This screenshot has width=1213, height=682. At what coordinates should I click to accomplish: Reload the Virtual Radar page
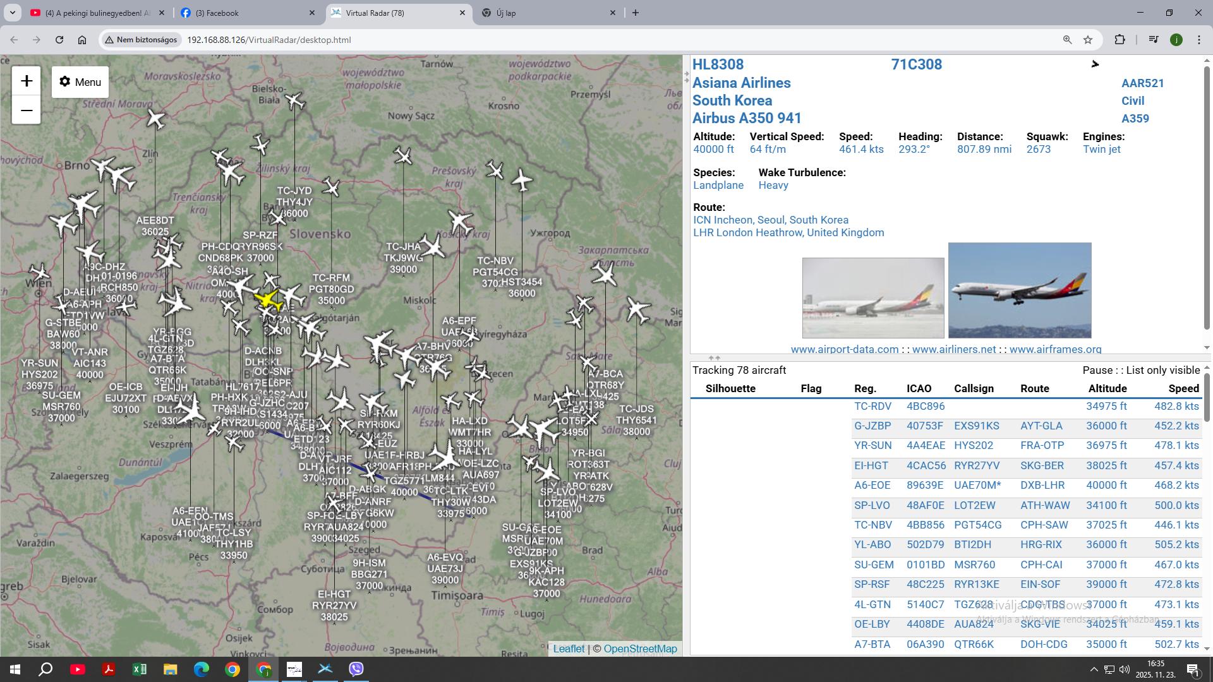coord(59,40)
